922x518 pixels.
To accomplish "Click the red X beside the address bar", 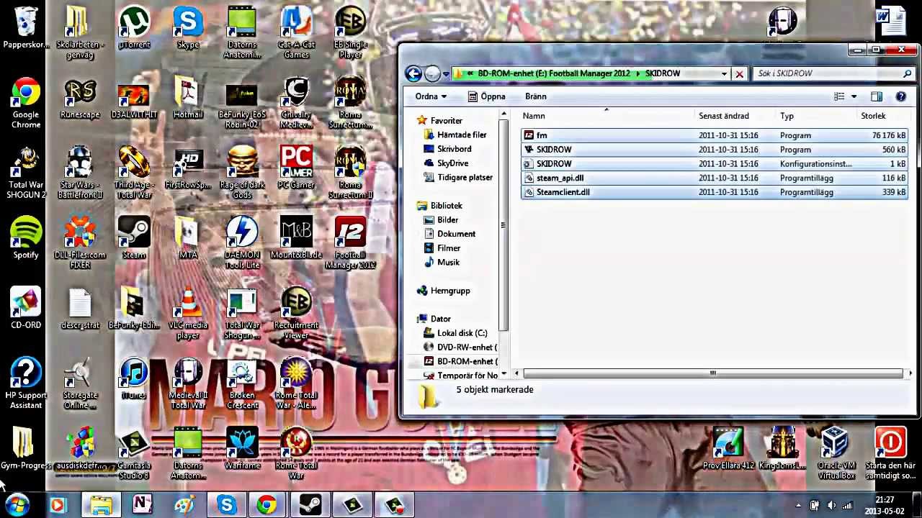I will [x=739, y=73].
